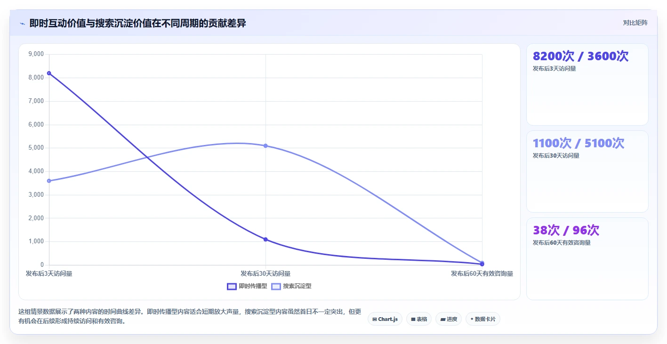This screenshot has width=667, height=344.
Task: Click the 3,600 point on 搜索沉淀型 line
Action: tap(49, 181)
